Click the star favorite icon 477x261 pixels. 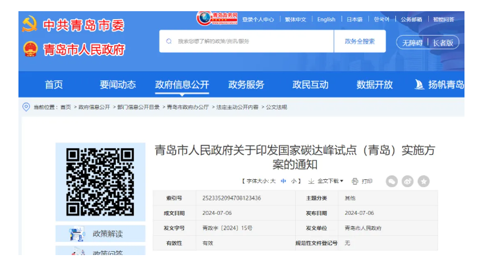point(424,181)
